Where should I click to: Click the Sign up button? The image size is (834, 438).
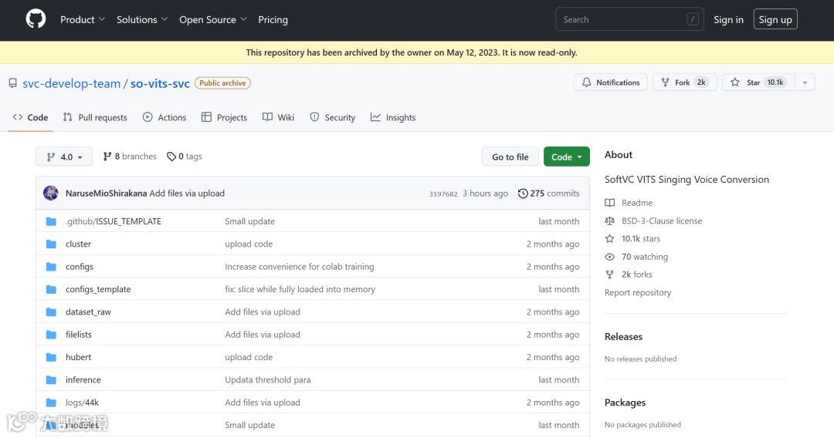point(775,20)
